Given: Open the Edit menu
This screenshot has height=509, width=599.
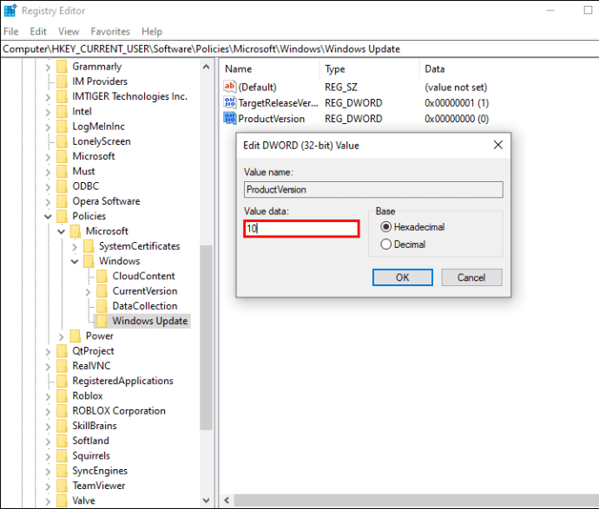Looking at the screenshot, I should (38, 31).
